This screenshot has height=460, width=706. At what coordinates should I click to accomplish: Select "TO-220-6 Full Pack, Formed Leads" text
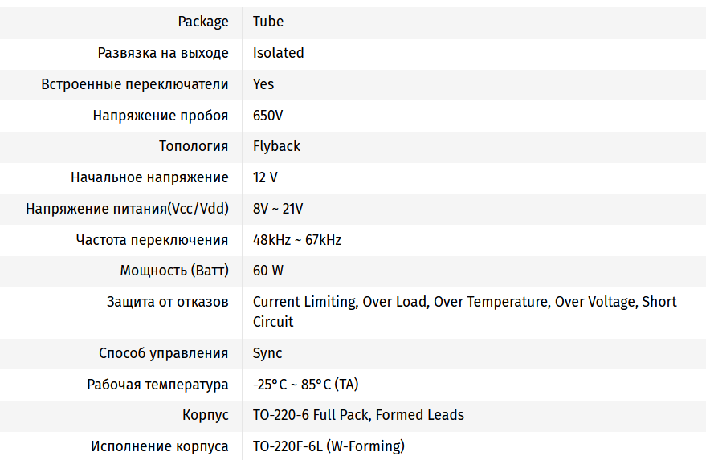[x=358, y=415]
